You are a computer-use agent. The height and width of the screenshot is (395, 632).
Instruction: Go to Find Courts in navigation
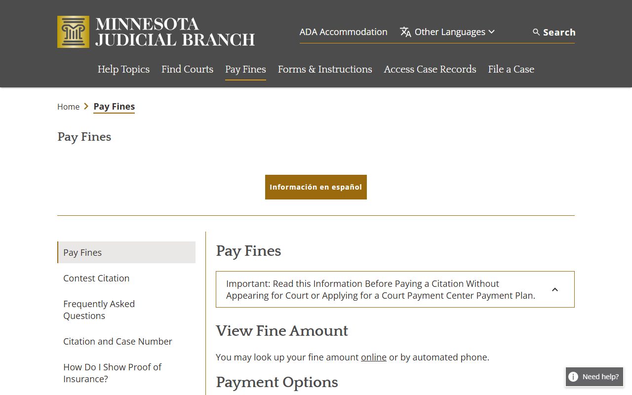(x=187, y=69)
